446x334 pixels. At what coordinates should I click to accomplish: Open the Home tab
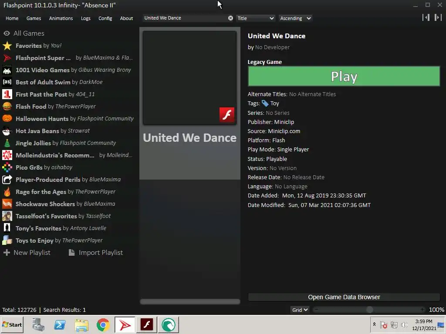[x=12, y=18]
